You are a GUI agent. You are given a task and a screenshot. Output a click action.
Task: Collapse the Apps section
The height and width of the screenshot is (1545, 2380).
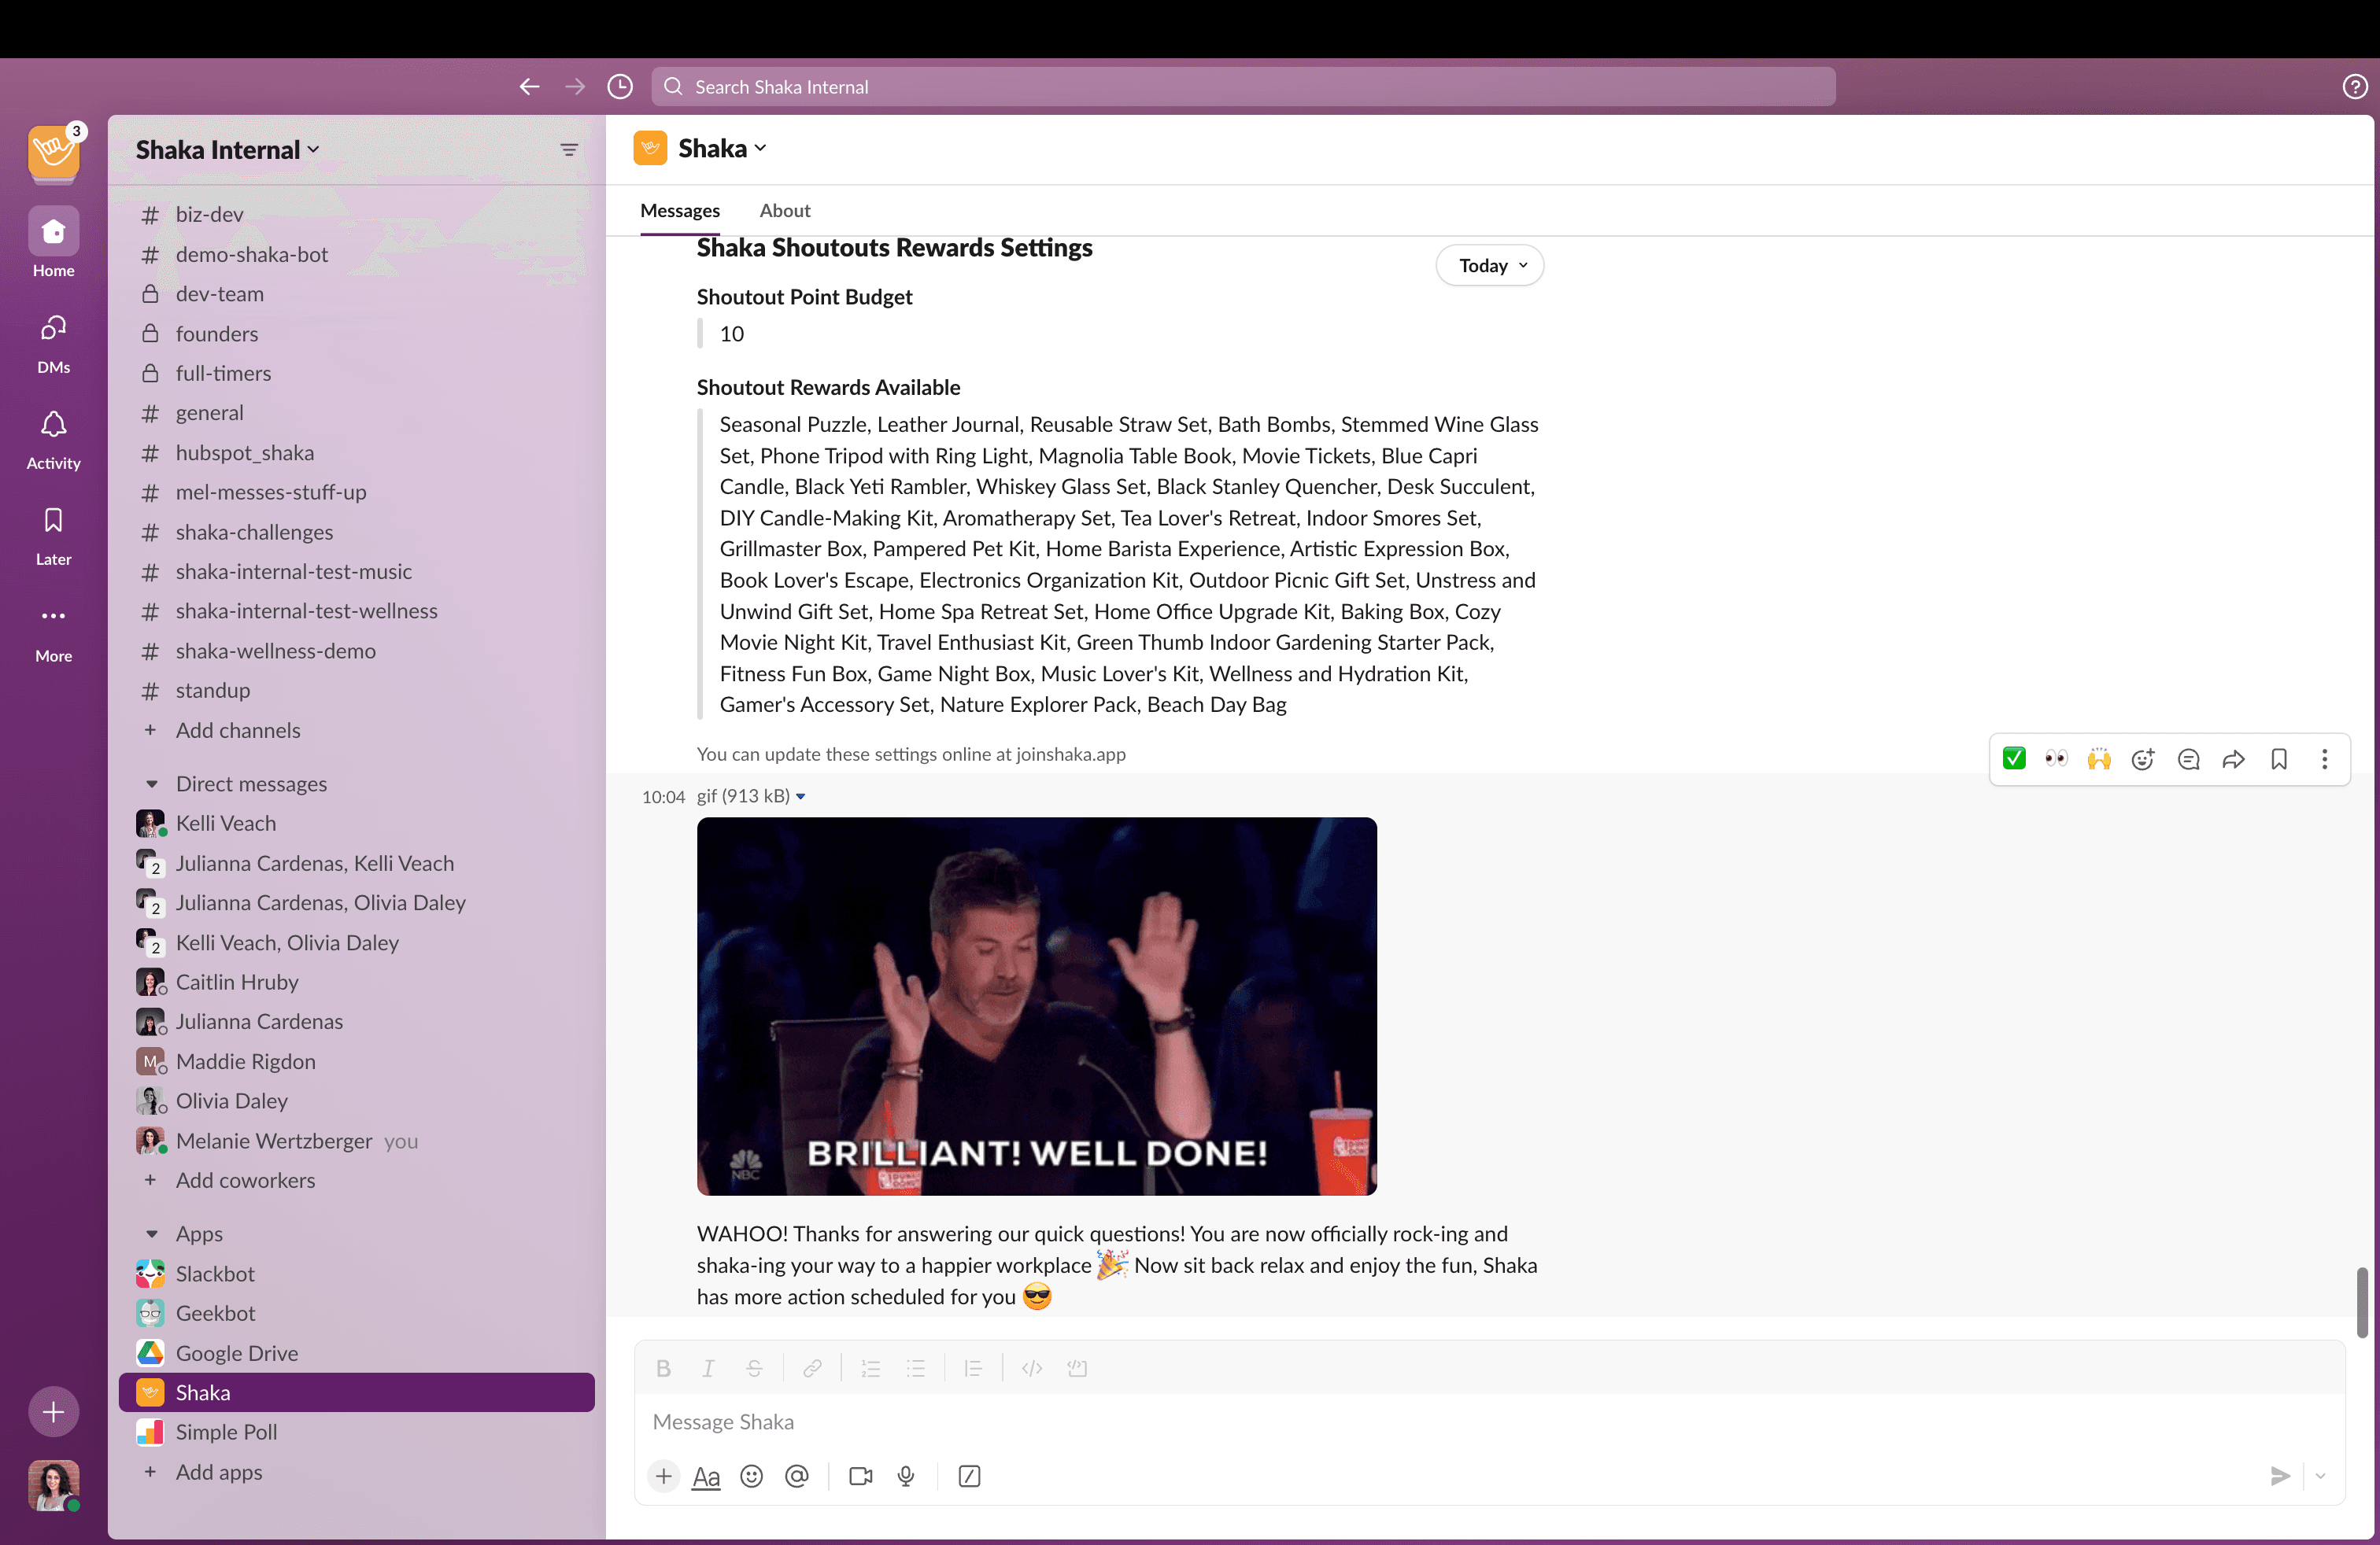(153, 1233)
